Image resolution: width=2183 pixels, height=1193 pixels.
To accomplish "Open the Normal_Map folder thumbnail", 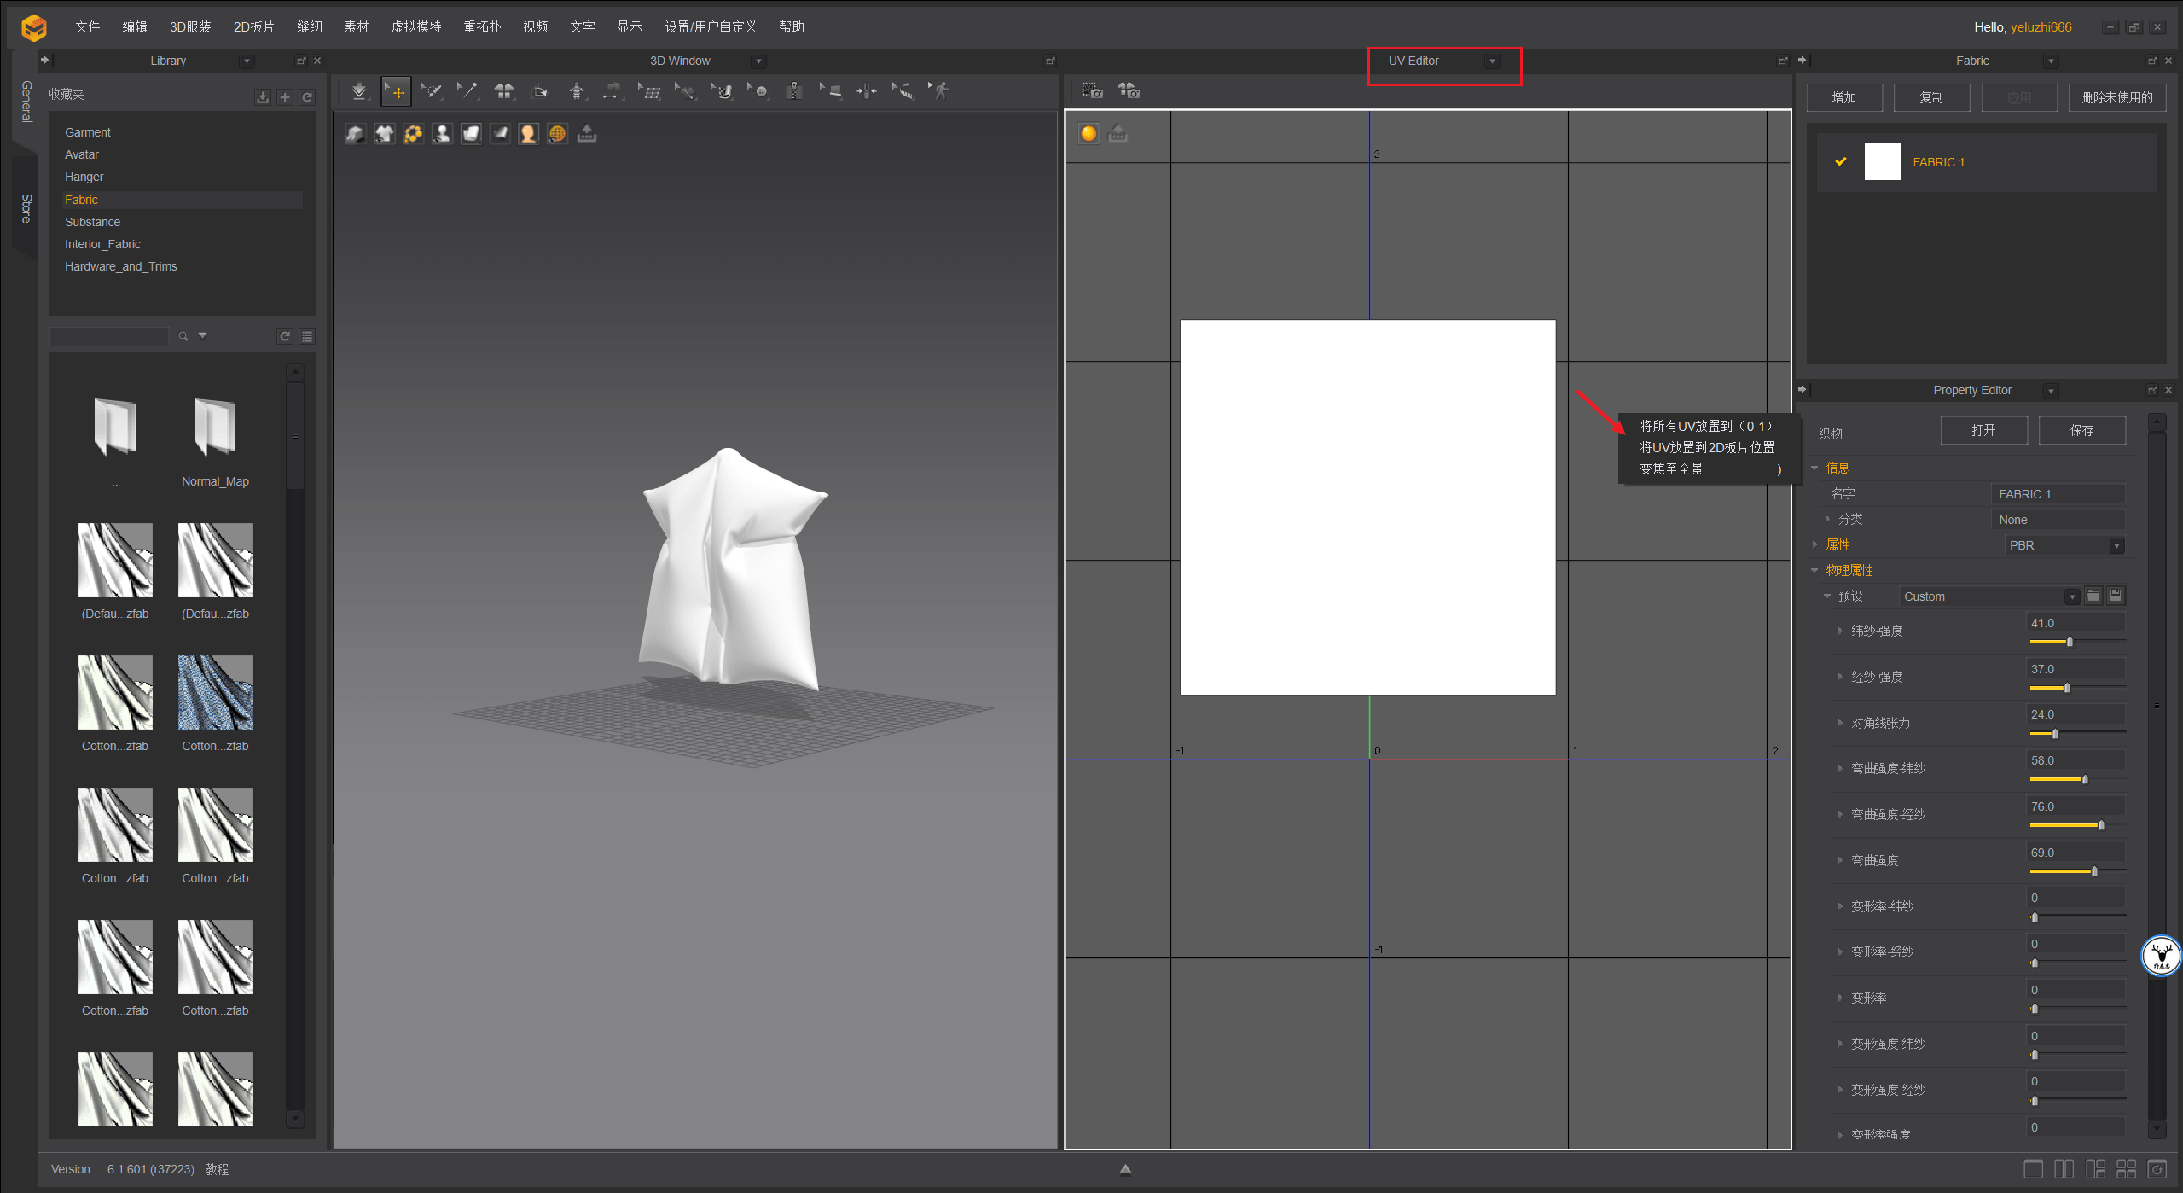I will click(215, 427).
